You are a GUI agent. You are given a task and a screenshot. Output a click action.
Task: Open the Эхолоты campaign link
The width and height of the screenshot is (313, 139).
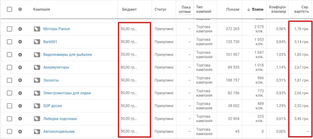tap(51, 80)
